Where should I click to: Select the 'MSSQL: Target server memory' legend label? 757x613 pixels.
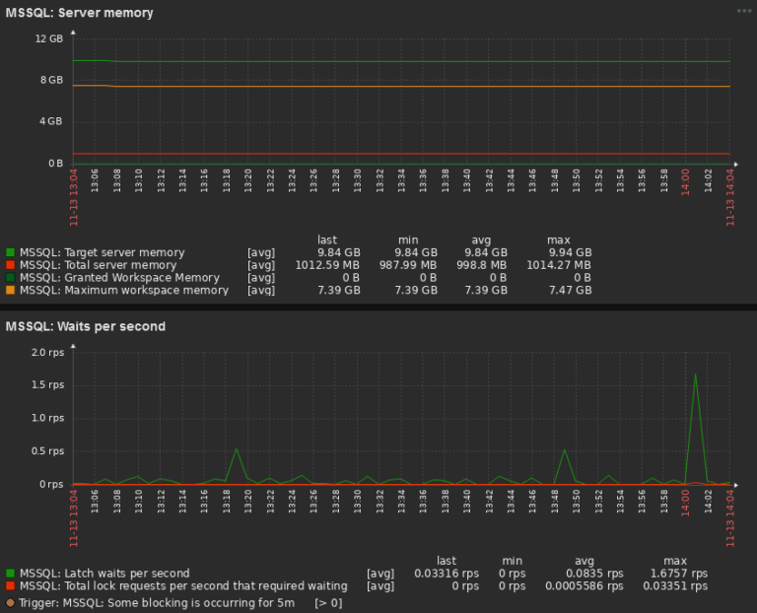102,252
